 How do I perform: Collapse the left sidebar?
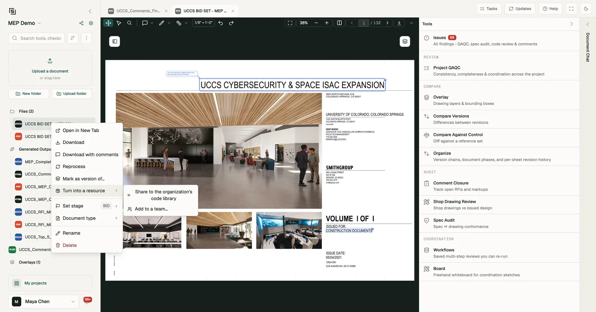90,12
